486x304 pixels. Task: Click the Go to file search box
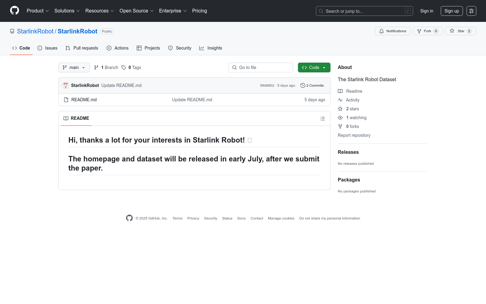261,67
